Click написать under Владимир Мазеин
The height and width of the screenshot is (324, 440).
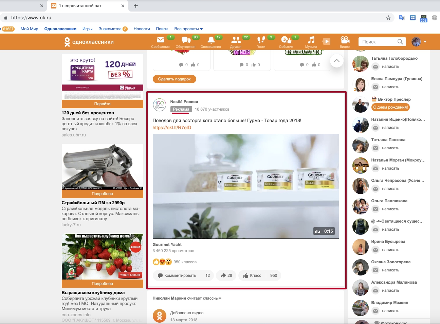coord(390,311)
